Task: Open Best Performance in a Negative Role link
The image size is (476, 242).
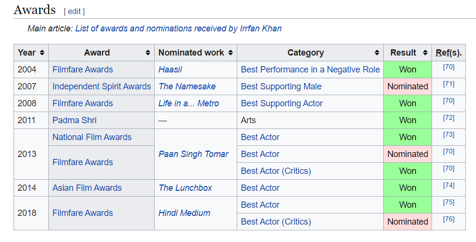Action: pyautogui.click(x=310, y=70)
